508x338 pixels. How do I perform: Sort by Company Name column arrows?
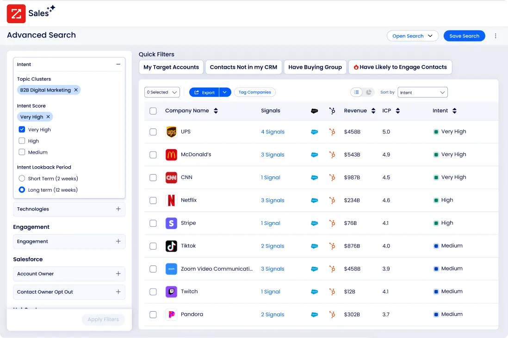[216, 111]
